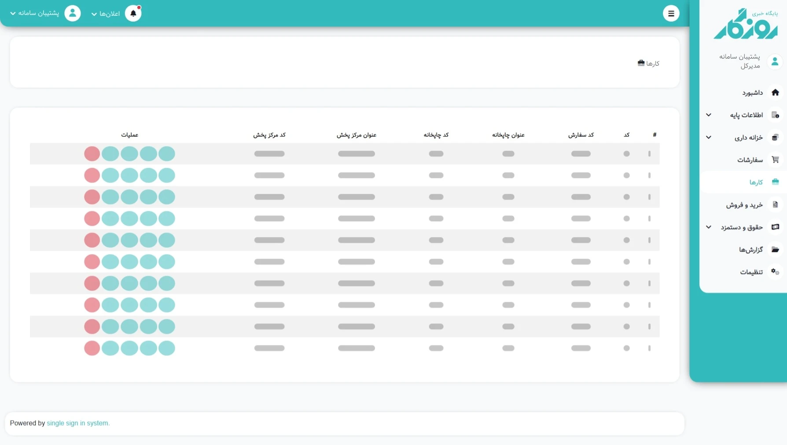Follow the single sign in system link

[x=78, y=423]
